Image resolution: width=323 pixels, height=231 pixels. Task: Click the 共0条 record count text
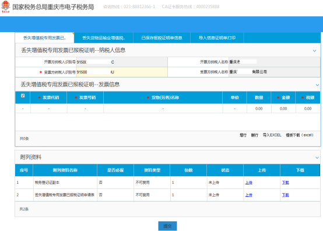24,139
